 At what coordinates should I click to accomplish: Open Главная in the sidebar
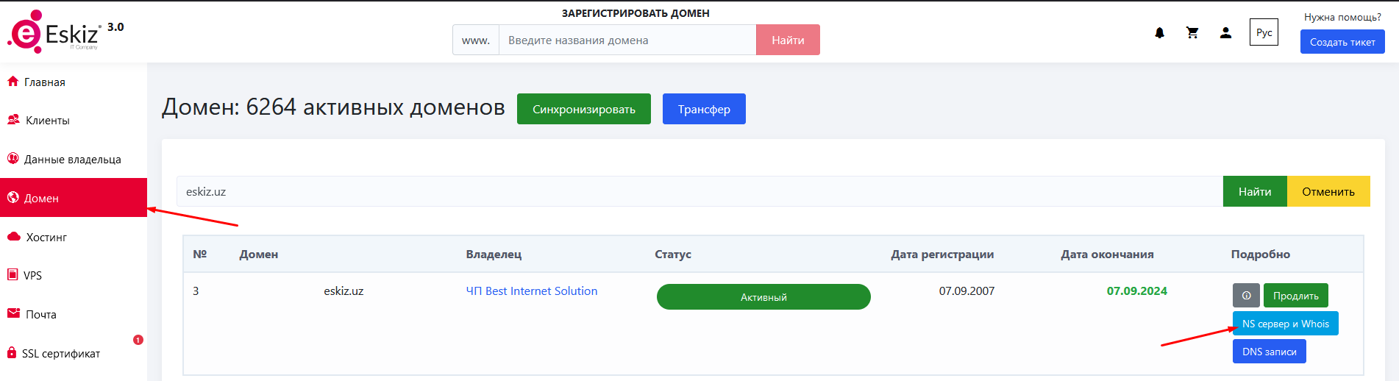pyautogui.click(x=44, y=82)
